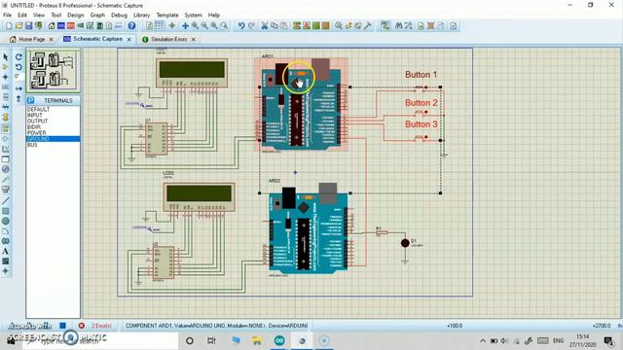Click the Cut scissors icon
623x350 pixels.
click(264, 26)
